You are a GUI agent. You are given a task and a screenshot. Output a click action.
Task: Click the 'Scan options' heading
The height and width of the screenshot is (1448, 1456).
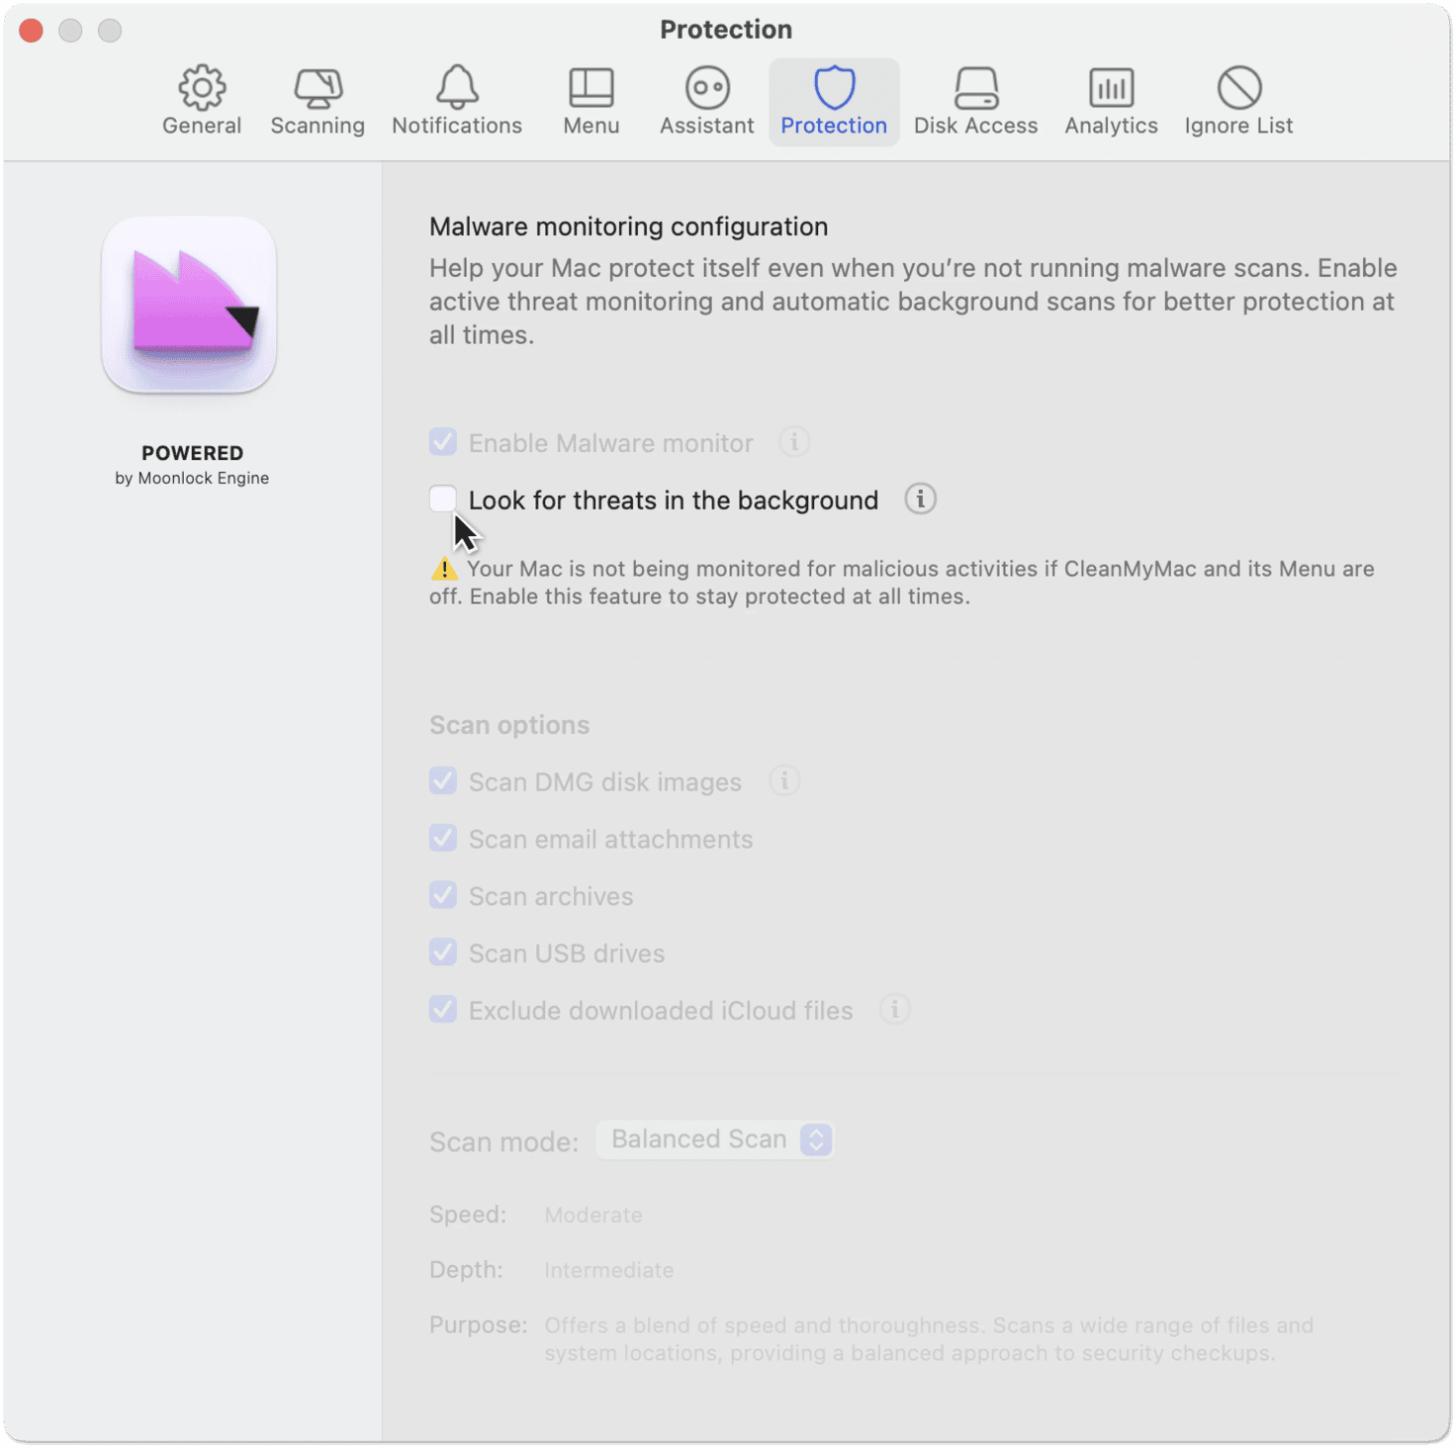(509, 725)
